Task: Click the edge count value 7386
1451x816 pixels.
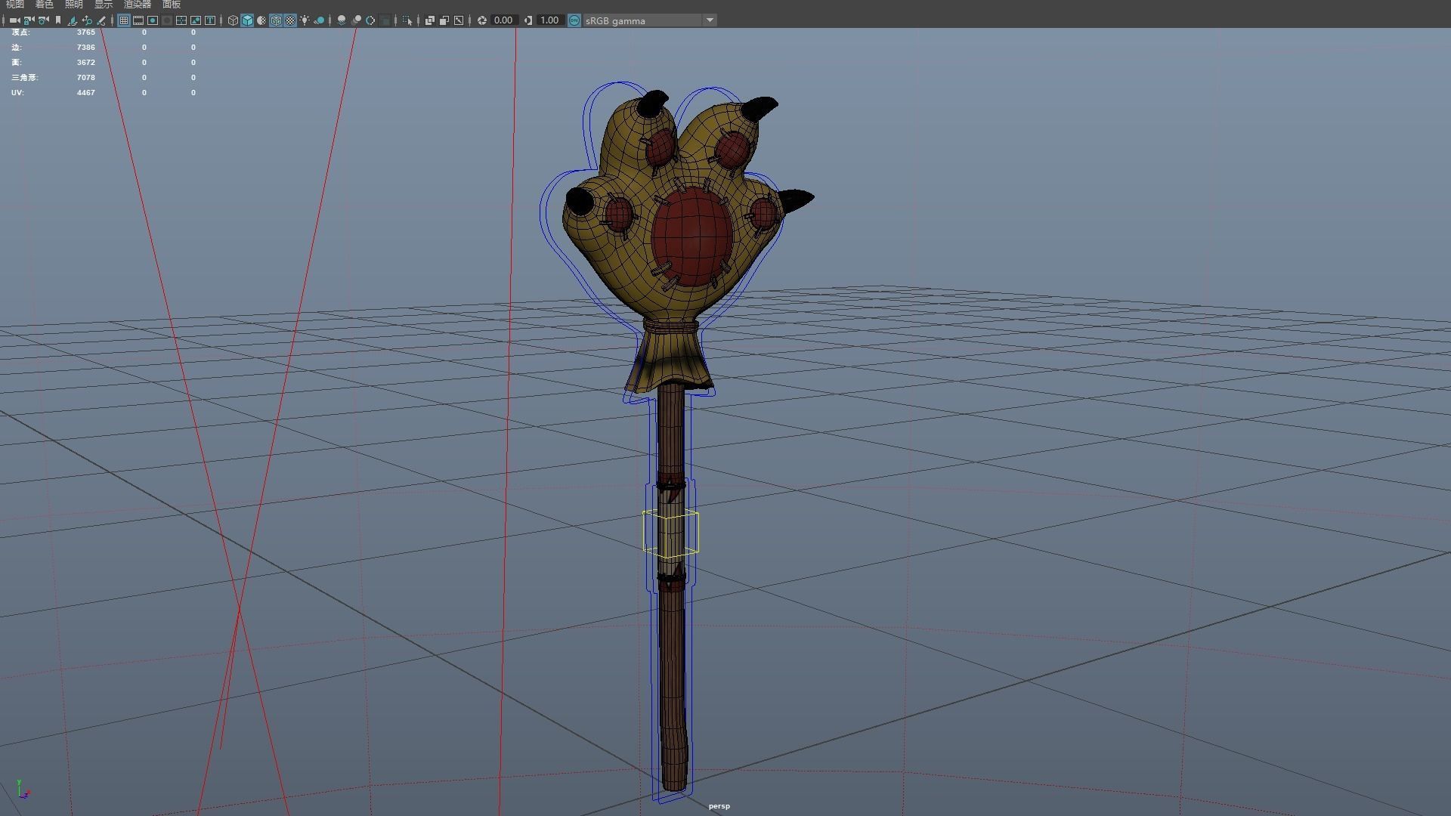Action: pyautogui.click(x=85, y=48)
